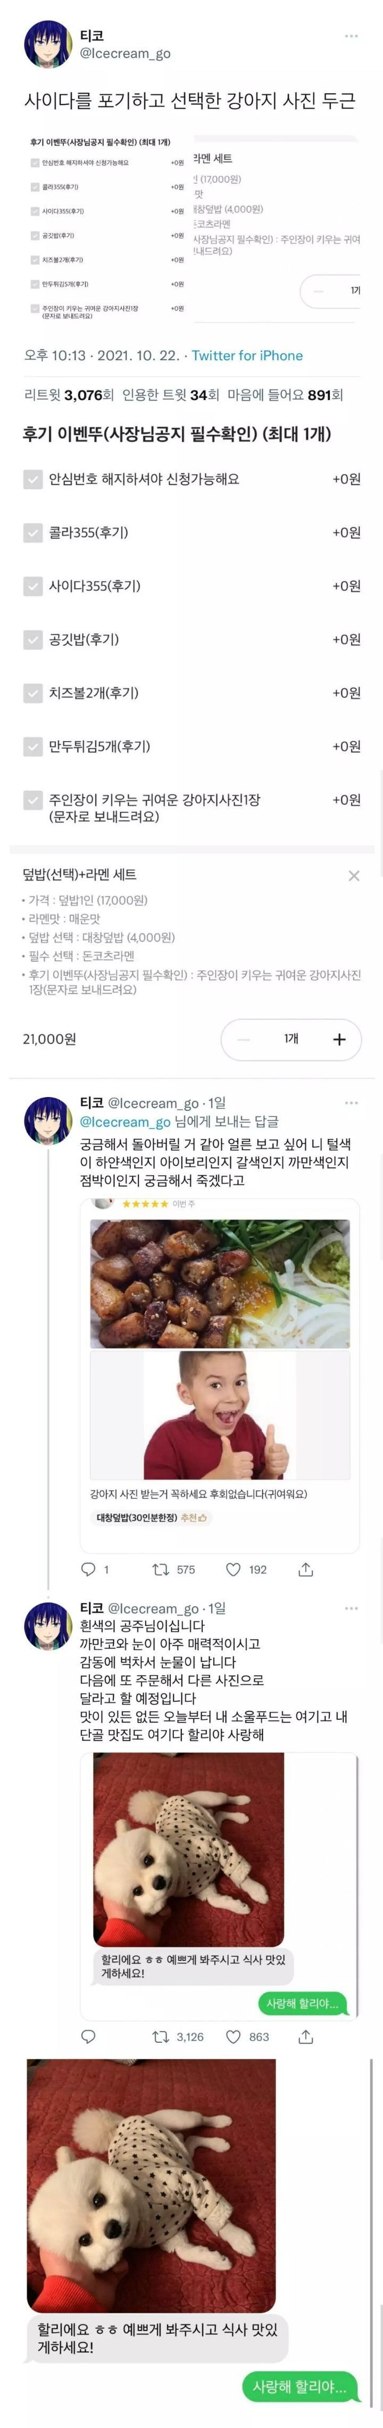This screenshot has height=2428, width=383.
Task: Decrease order quantity with minus button
Action: (244, 1040)
